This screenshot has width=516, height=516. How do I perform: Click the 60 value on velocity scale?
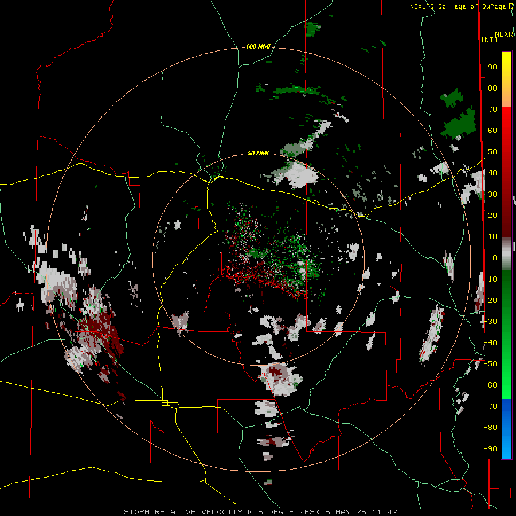point(492,131)
